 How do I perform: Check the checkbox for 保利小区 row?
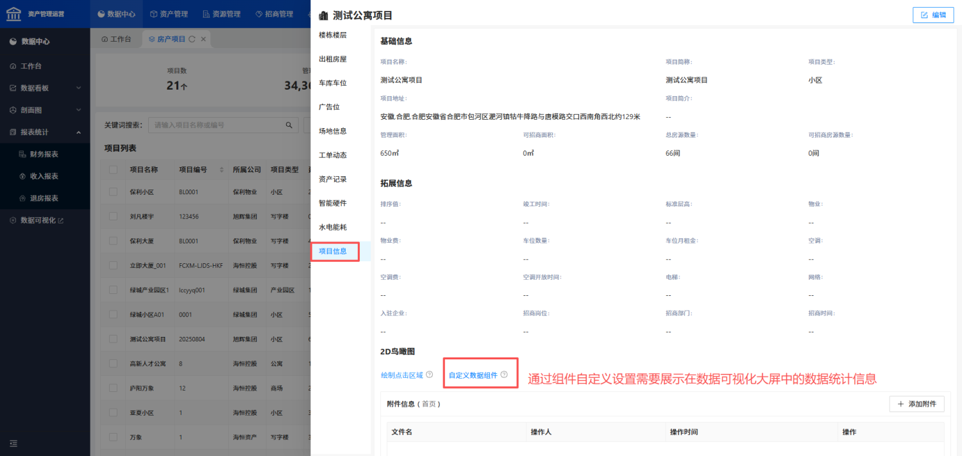pos(114,191)
